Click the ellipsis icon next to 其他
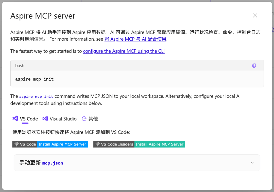The width and height of the screenshot is (274, 192). coord(84,118)
